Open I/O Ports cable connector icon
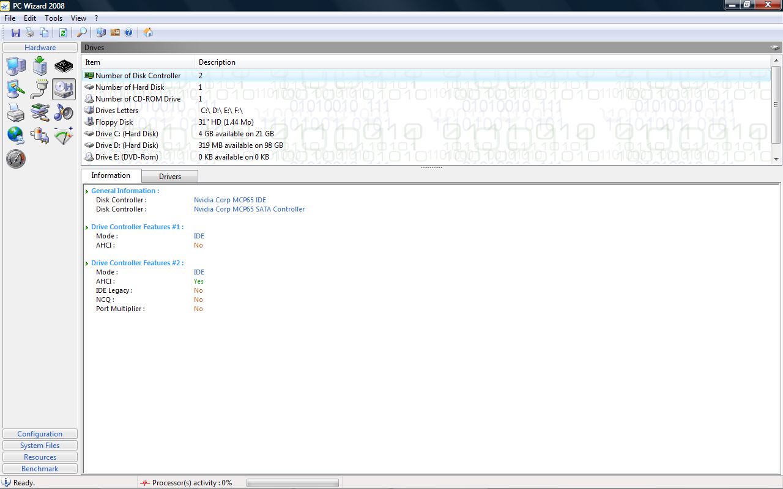783x489 pixels. point(40,89)
